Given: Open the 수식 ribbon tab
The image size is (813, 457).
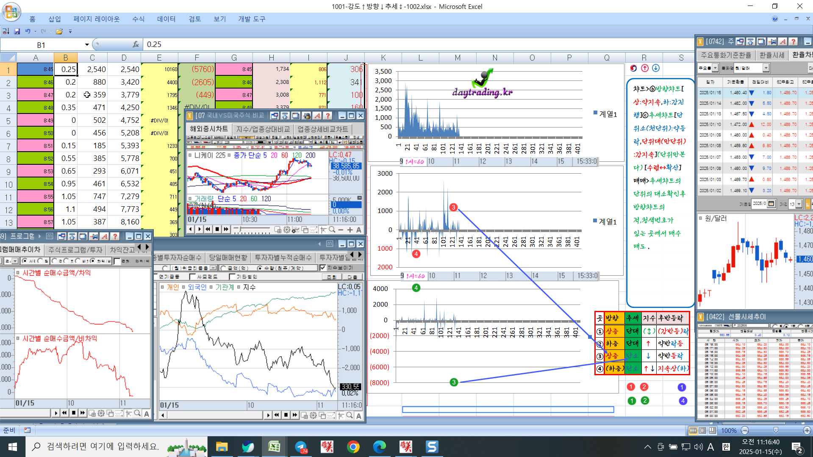Looking at the screenshot, I should [x=139, y=19].
